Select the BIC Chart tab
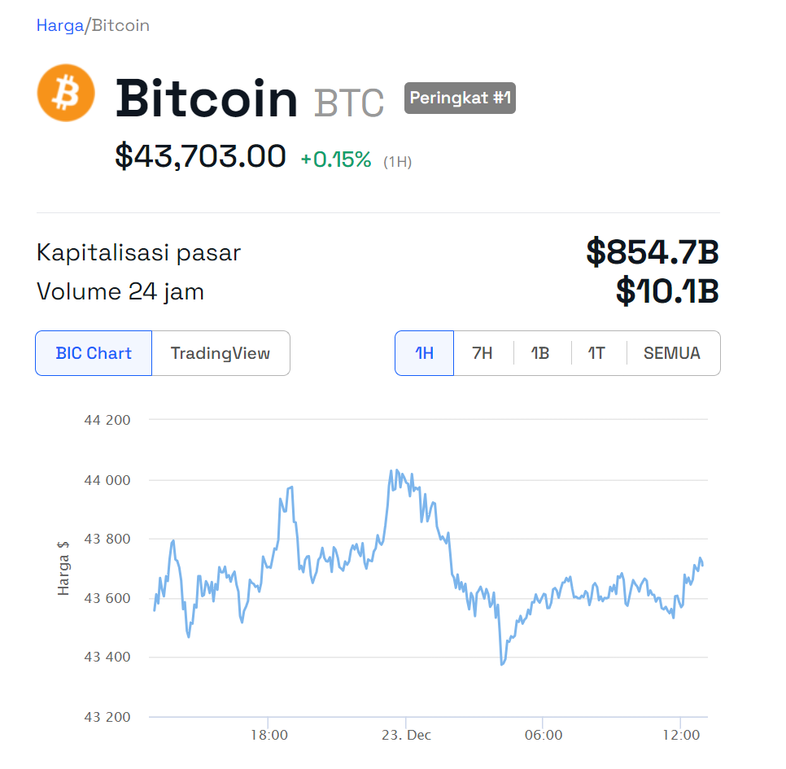 (x=94, y=353)
